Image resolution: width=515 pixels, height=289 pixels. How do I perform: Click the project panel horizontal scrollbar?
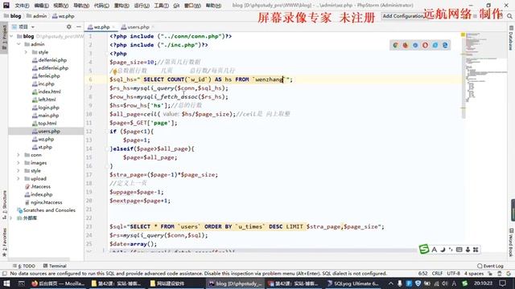39,259
